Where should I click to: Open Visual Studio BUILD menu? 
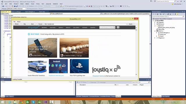coord(22,4)
